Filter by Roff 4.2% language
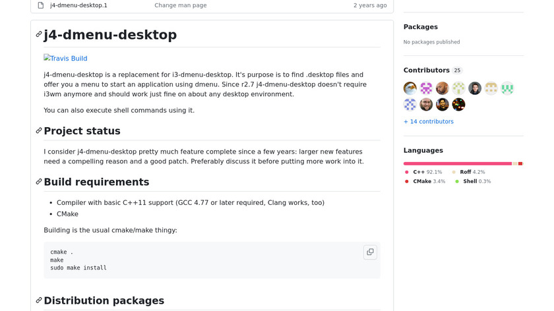The image size is (554, 311). [x=468, y=172]
